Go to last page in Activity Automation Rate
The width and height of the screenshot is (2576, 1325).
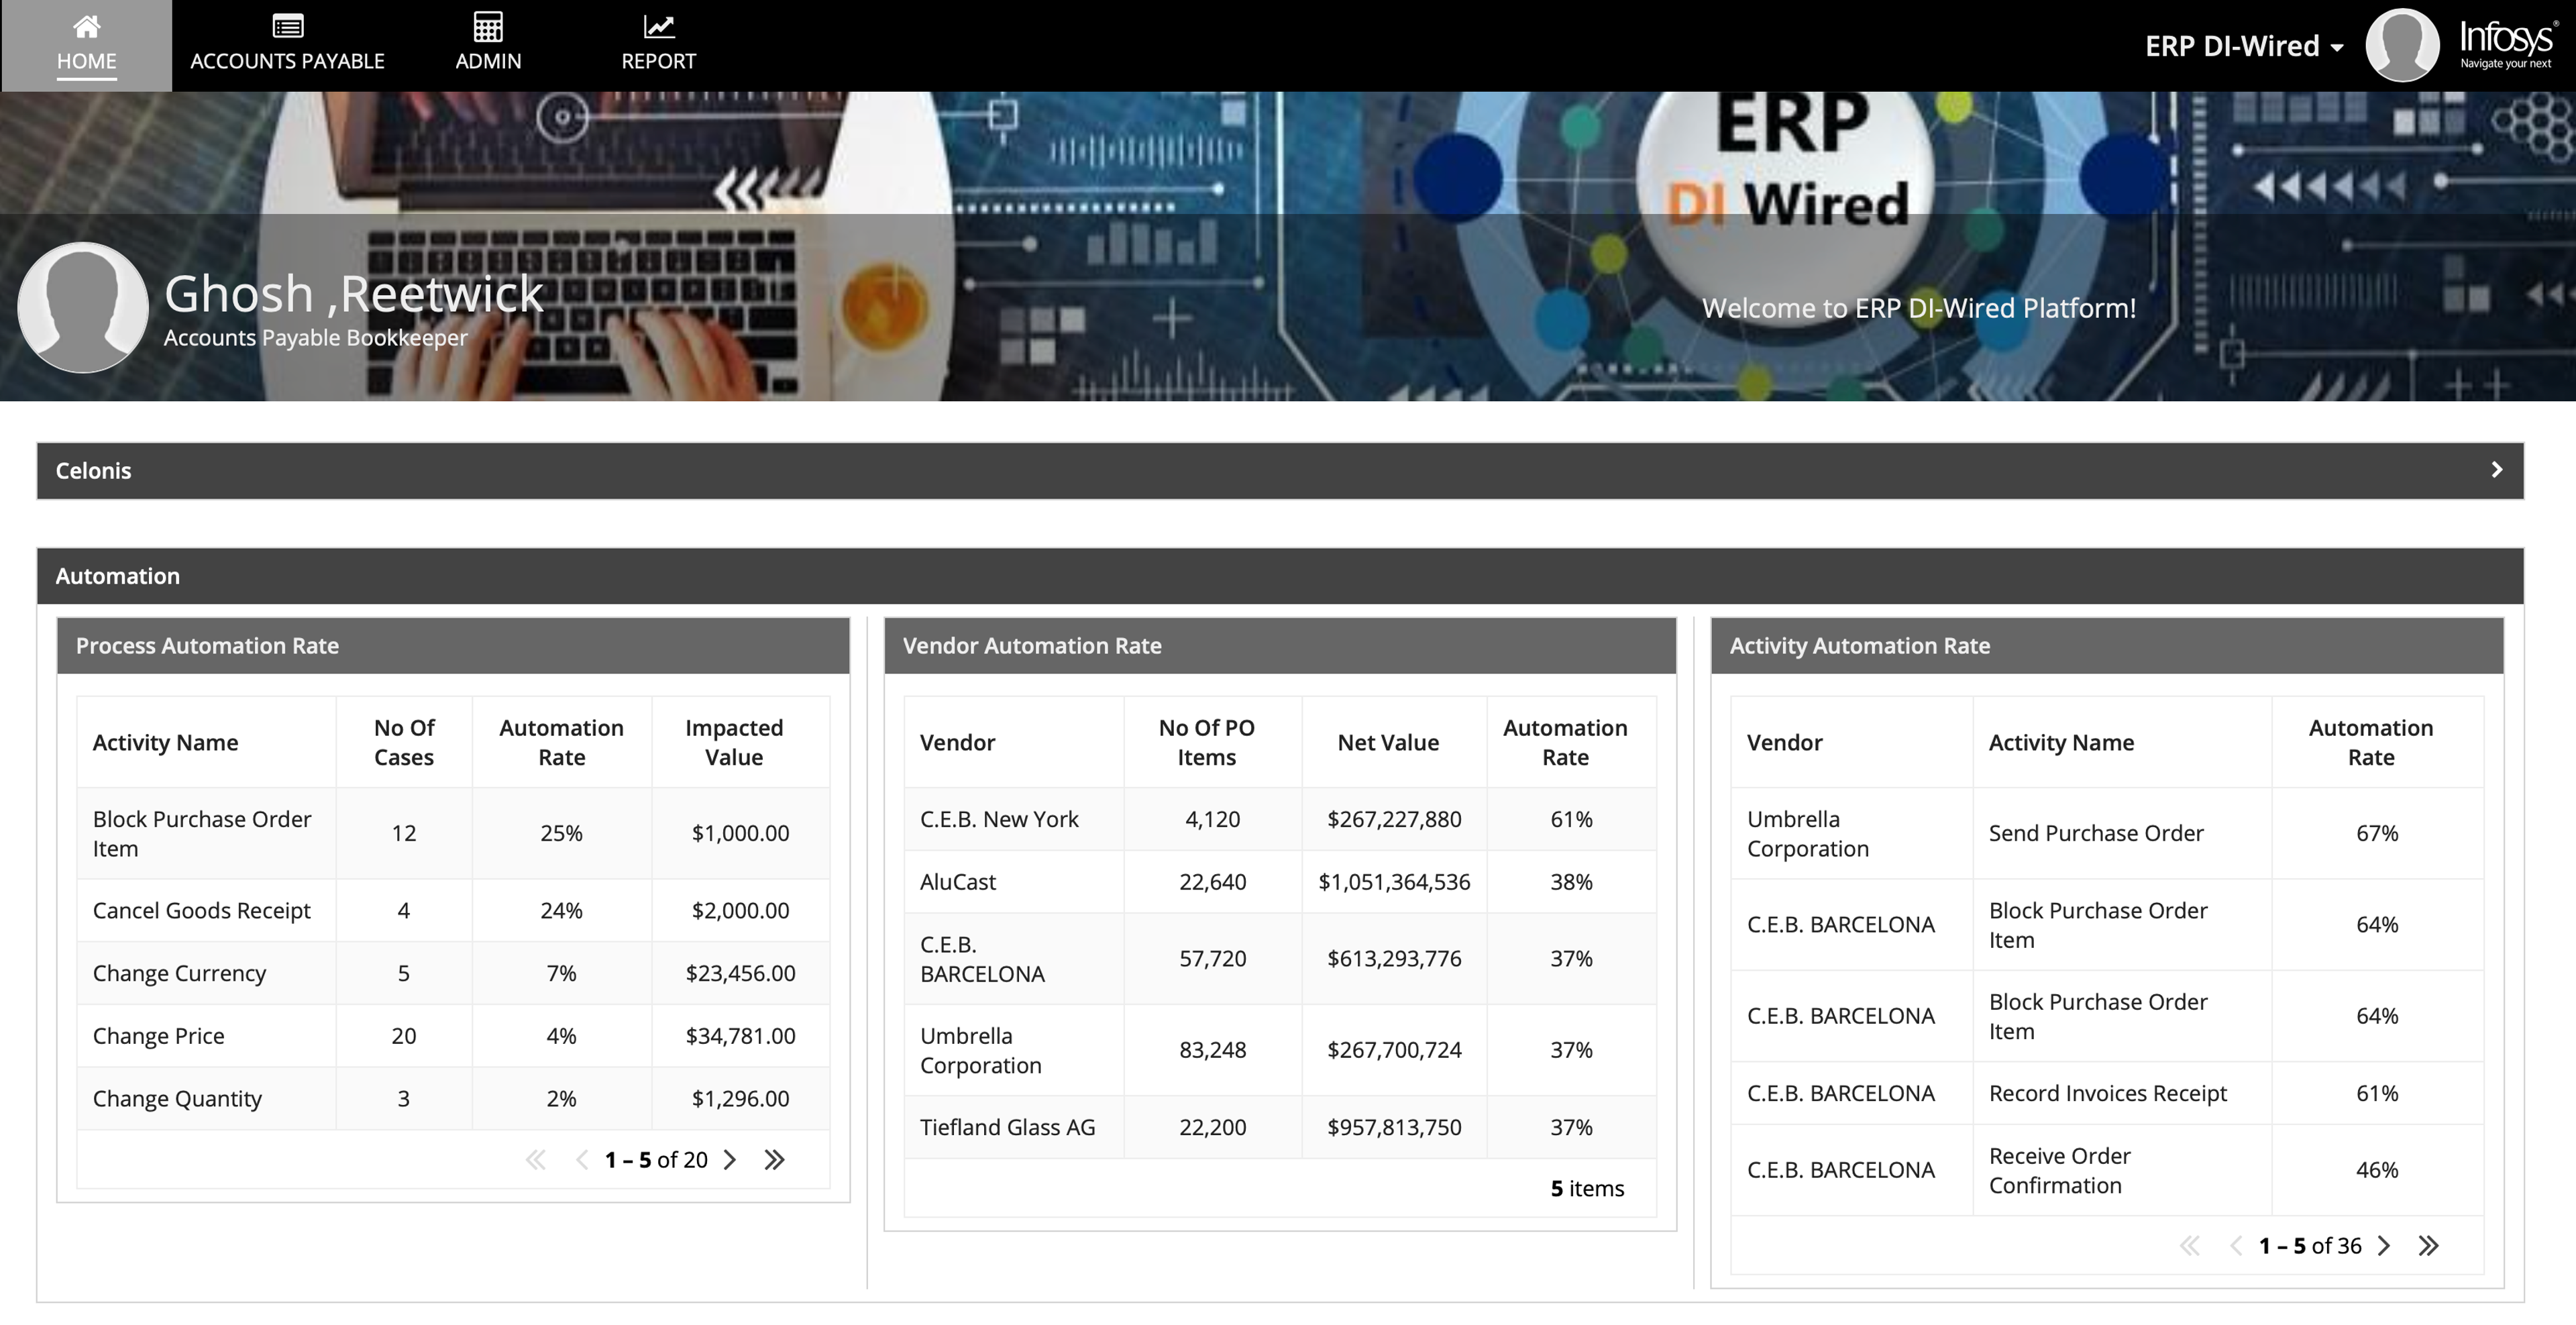click(x=2428, y=1246)
